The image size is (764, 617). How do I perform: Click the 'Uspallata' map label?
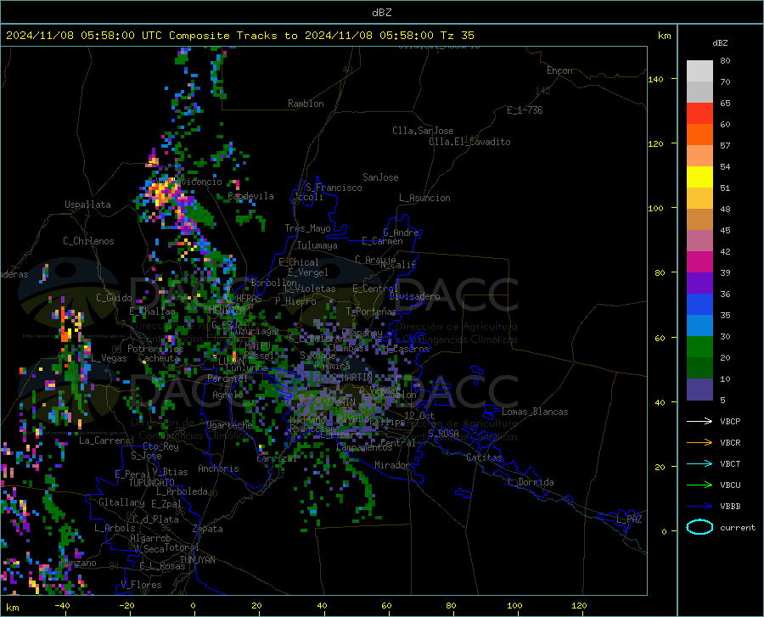click(x=87, y=205)
